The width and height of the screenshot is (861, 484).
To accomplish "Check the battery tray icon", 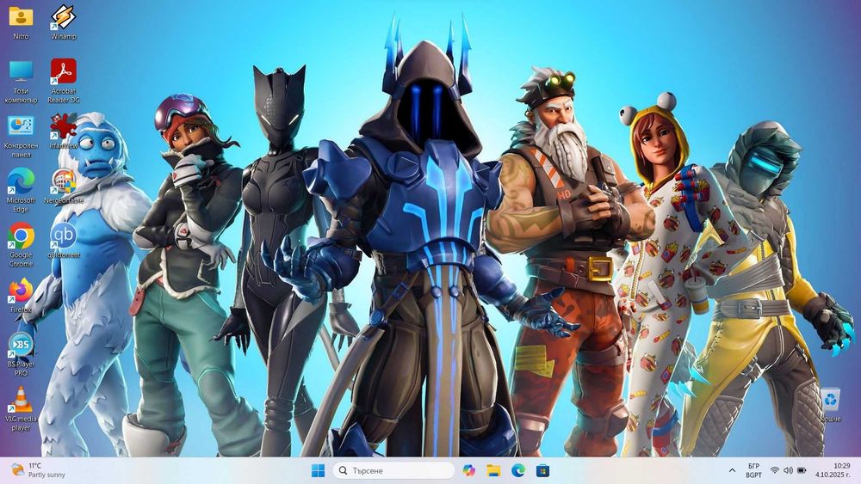I will 802,470.
